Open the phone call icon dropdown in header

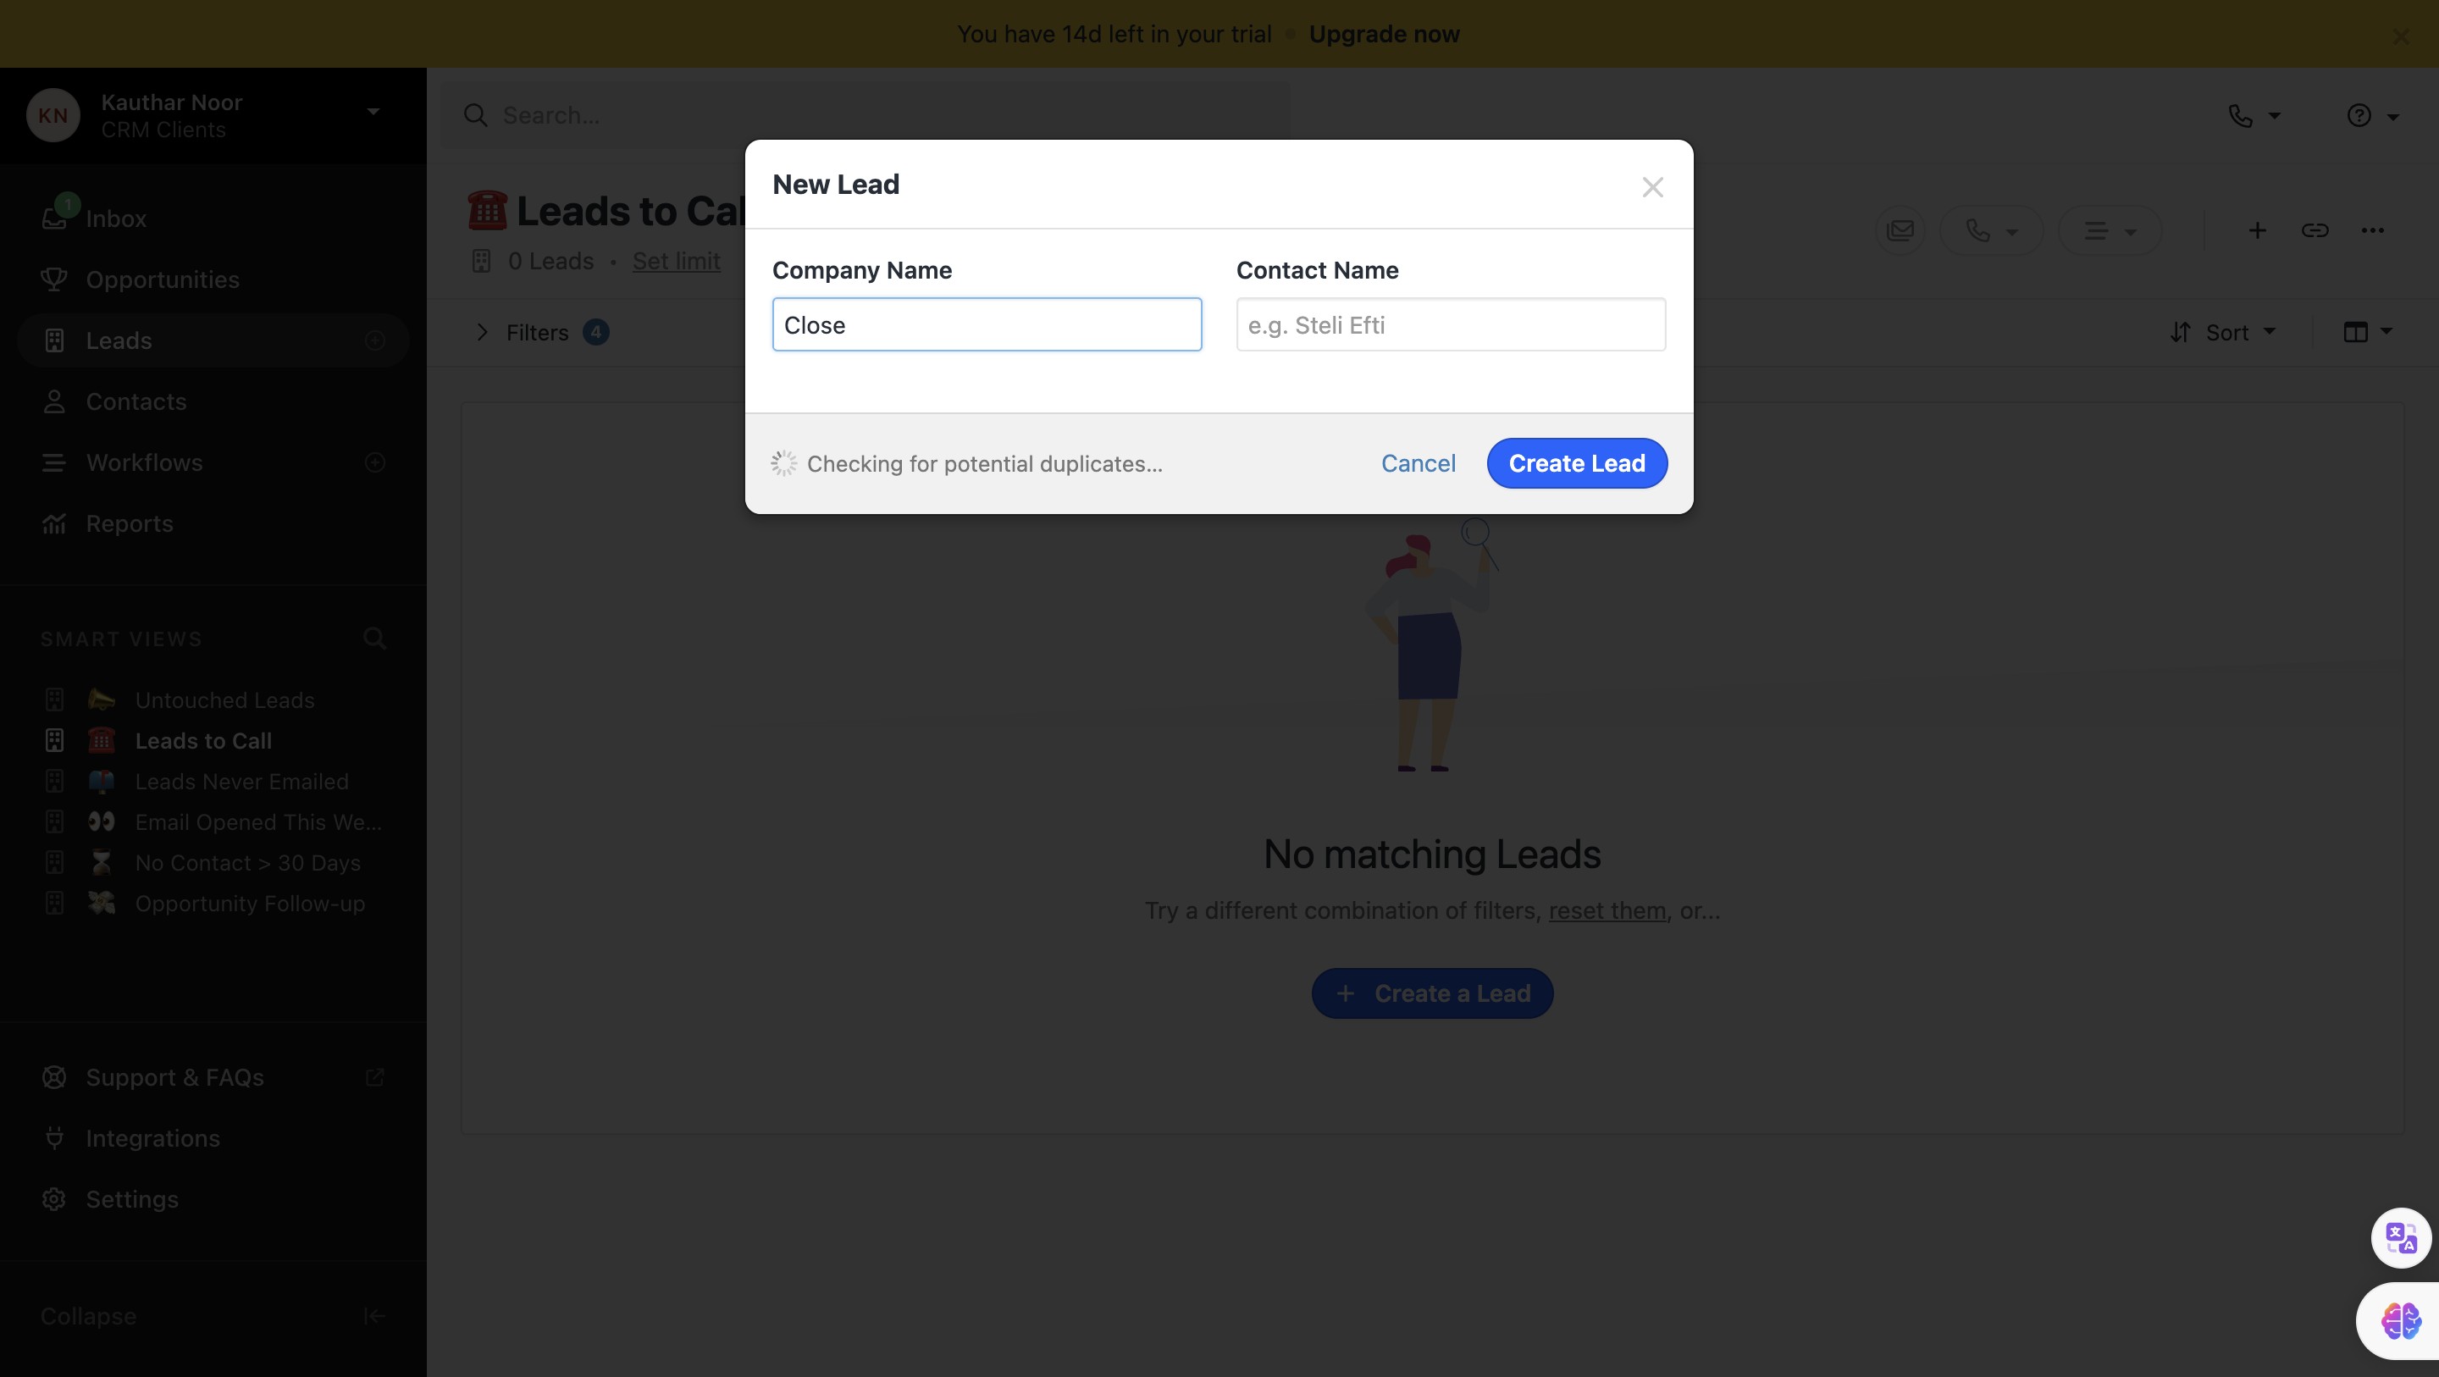[x=2254, y=115]
